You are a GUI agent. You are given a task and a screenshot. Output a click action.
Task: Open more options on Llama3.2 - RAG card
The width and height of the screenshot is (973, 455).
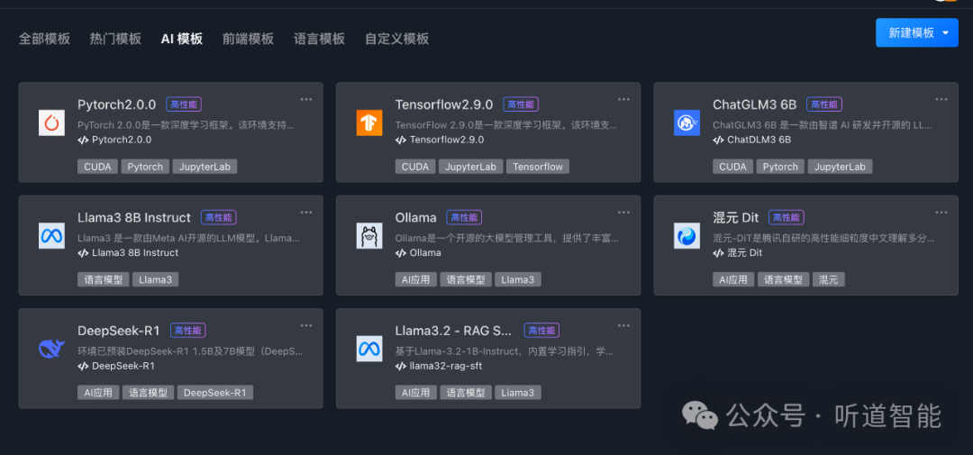pyautogui.click(x=623, y=325)
